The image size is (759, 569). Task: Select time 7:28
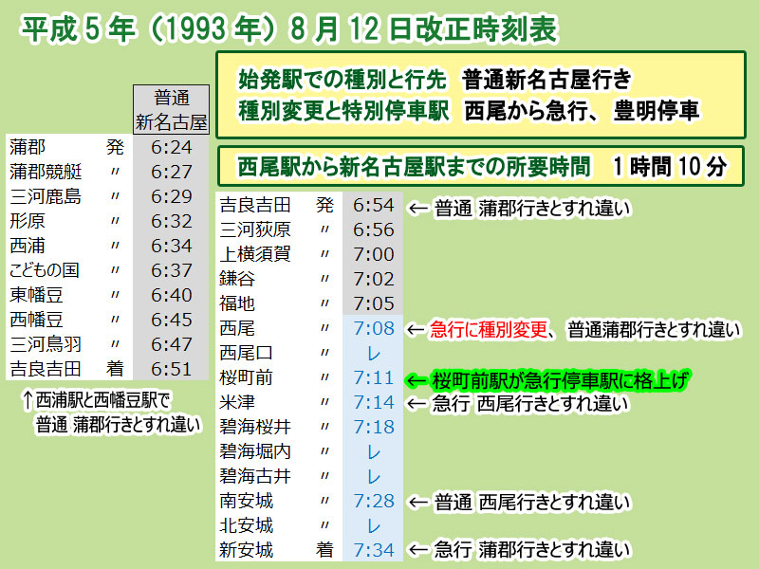click(x=373, y=502)
